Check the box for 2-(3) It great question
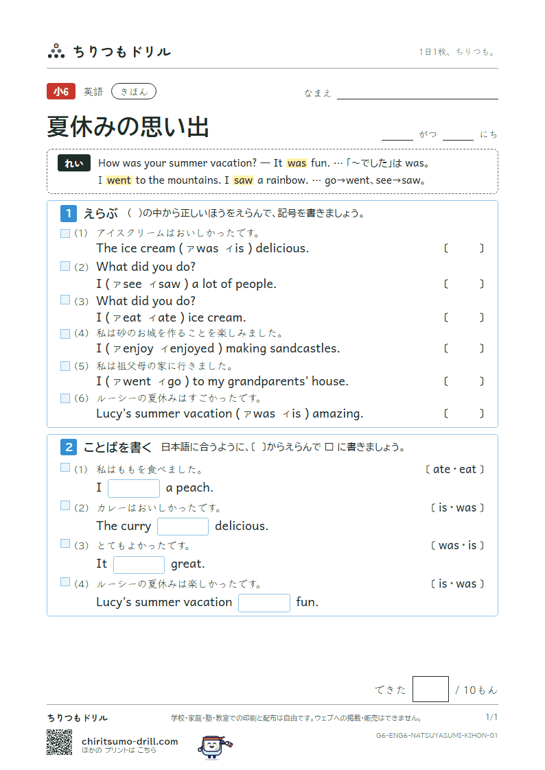 (x=65, y=543)
